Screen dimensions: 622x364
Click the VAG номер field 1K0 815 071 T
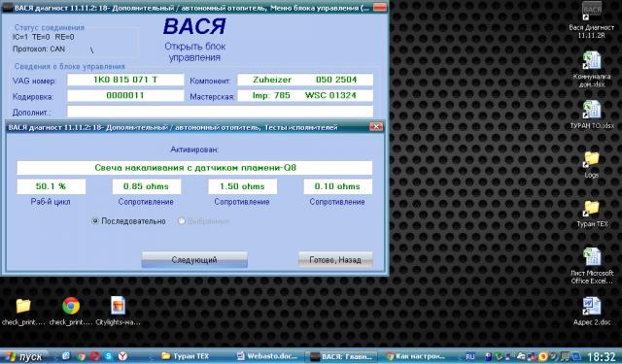click(125, 80)
